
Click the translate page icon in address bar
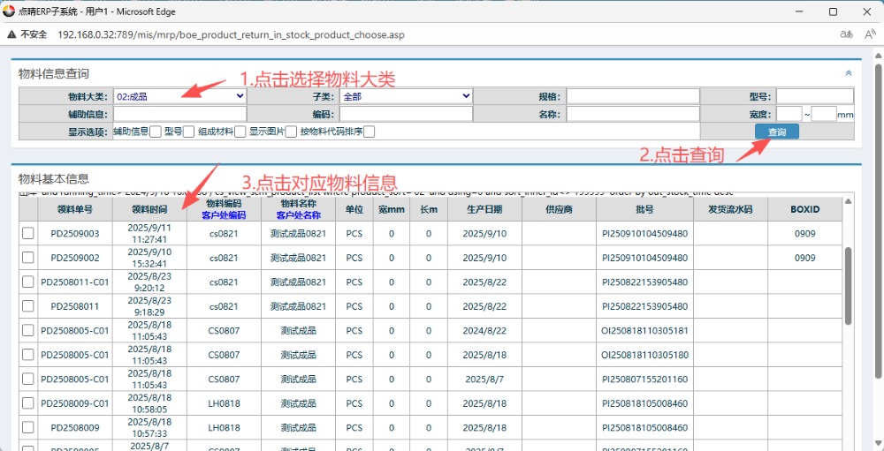[x=846, y=34]
